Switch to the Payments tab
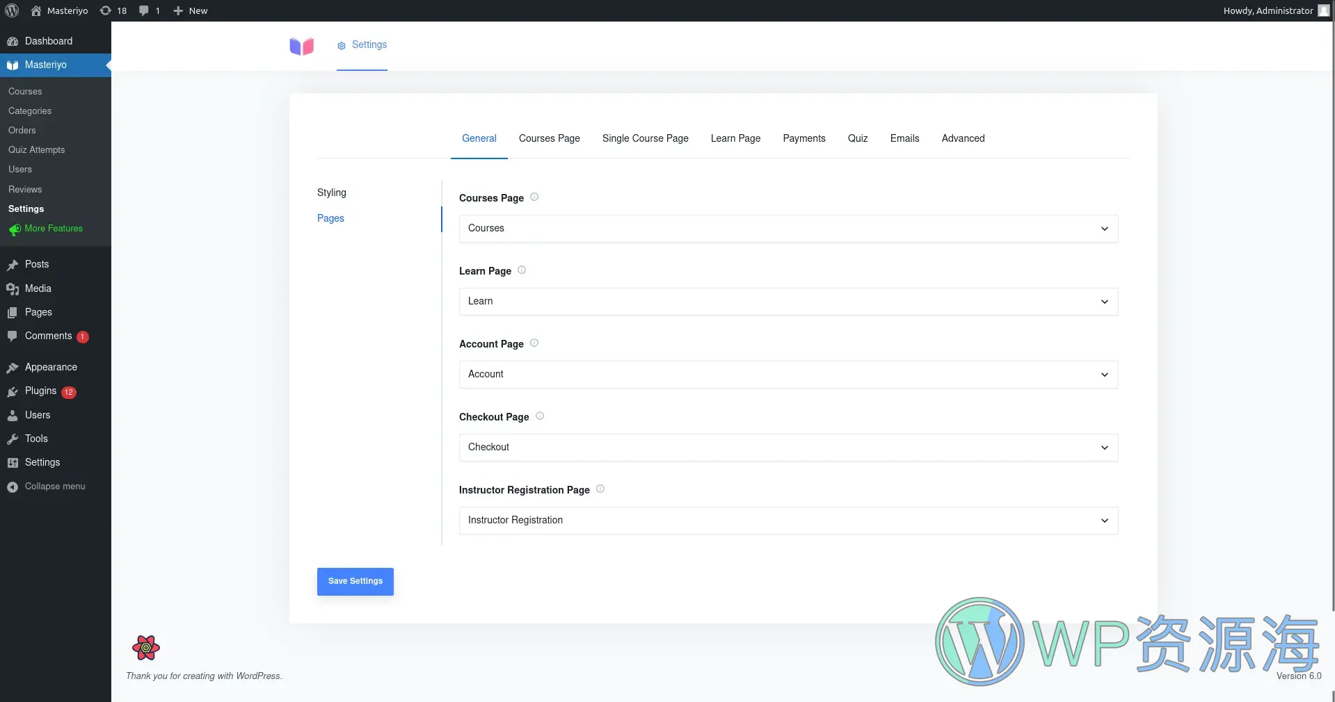 tap(804, 138)
